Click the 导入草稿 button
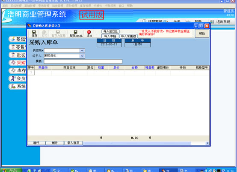The image size is (237, 172). click(110, 36)
